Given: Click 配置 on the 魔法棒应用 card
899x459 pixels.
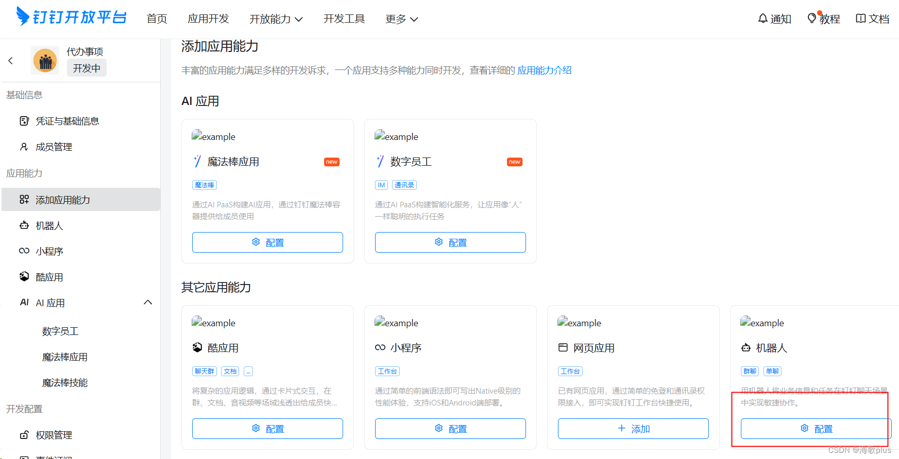Looking at the screenshot, I should click(x=267, y=242).
